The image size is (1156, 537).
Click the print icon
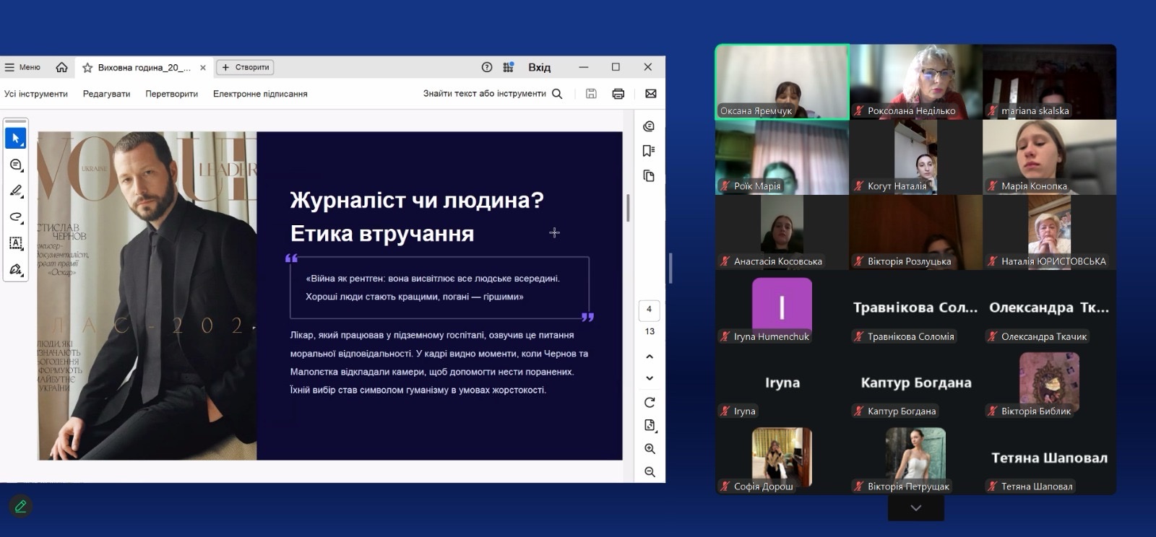[x=618, y=94]
